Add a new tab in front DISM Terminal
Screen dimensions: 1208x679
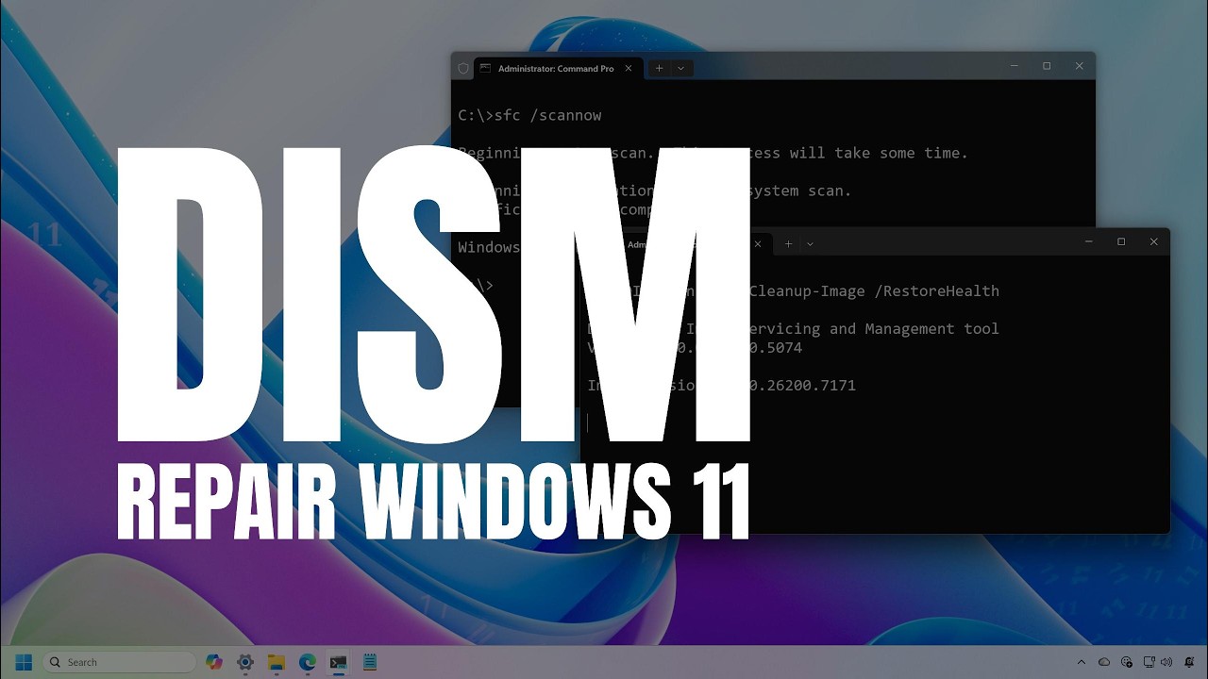pos(788,243)
